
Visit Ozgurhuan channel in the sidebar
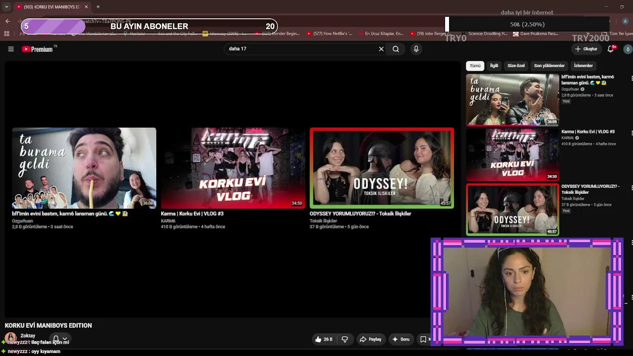570,89
